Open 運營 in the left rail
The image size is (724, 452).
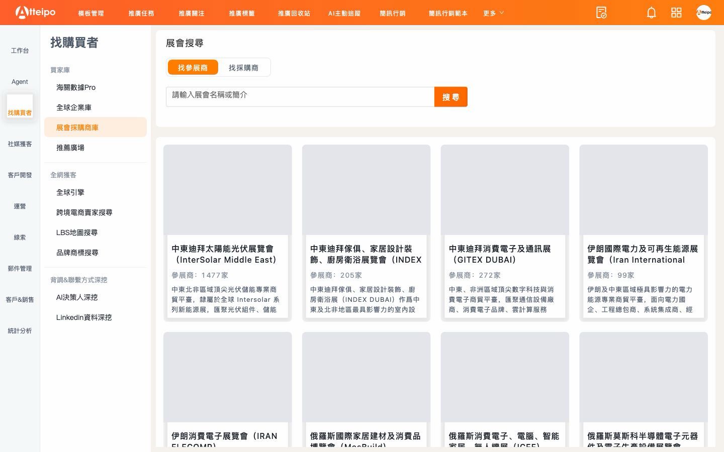[x=20, y=206]
